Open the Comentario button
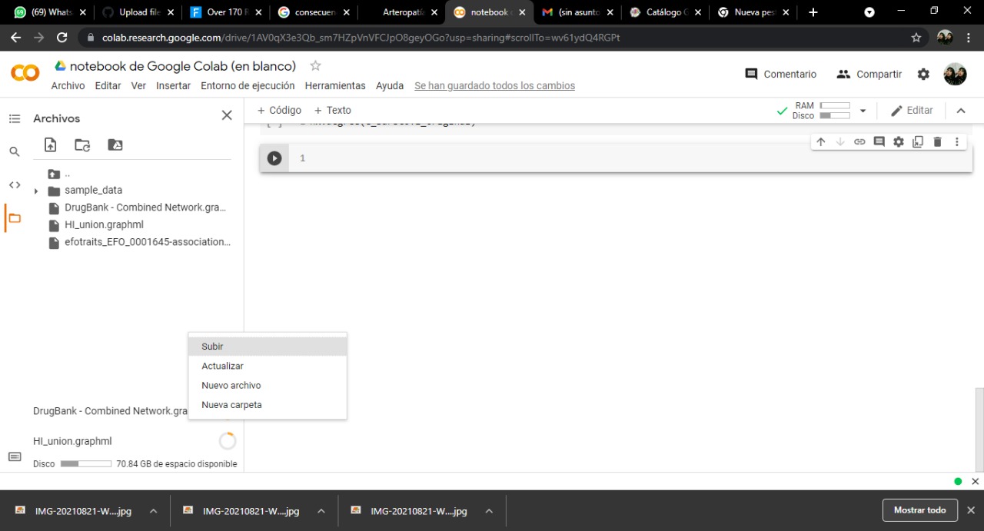This screenshot has height=531, width=984. point(780,74)
